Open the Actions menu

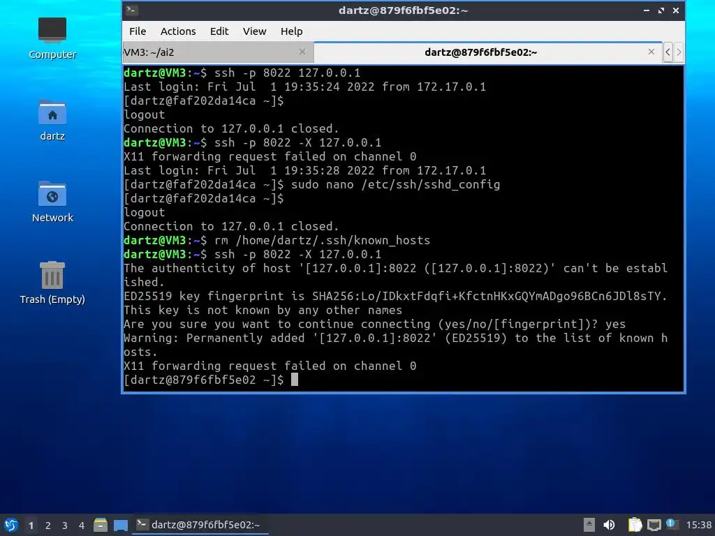(178, 31)
